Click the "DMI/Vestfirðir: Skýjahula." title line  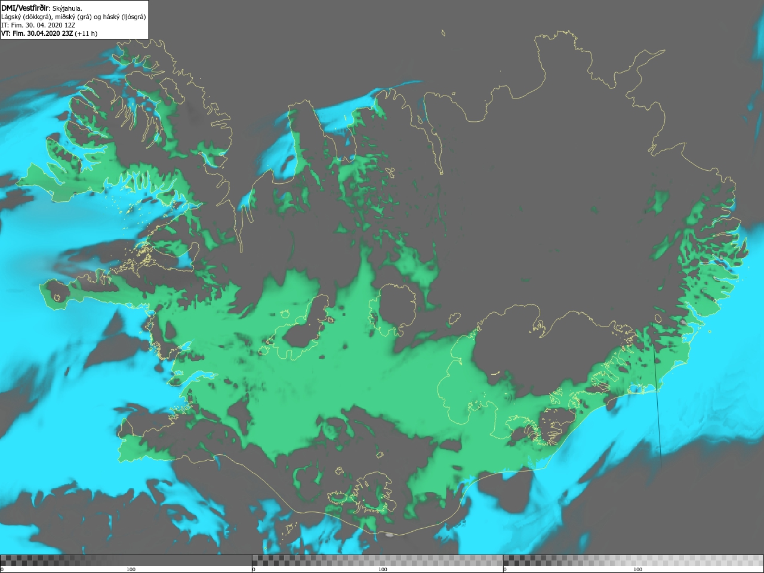(42, 8)
